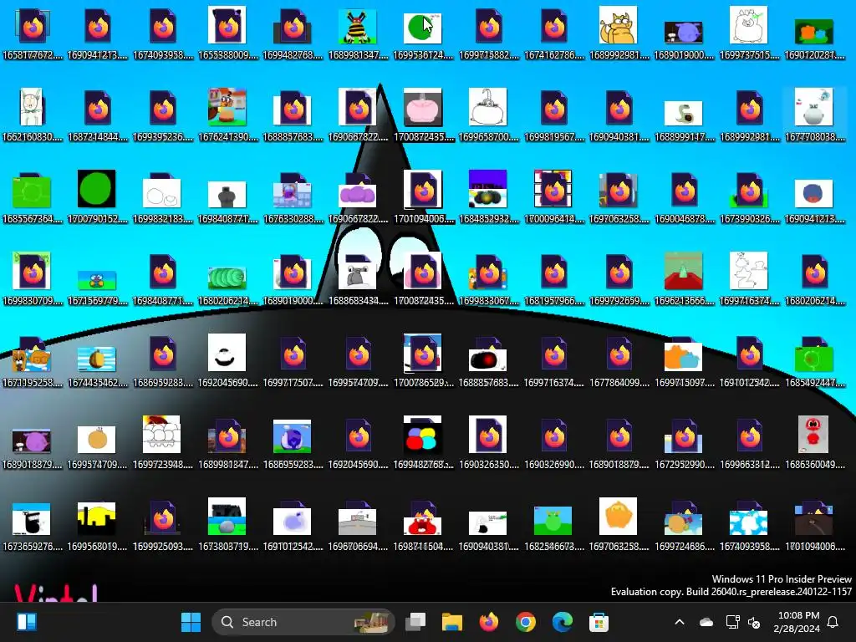Open Task View from the taskbar
Screen dimensions: 856x642
pos(415,622)
